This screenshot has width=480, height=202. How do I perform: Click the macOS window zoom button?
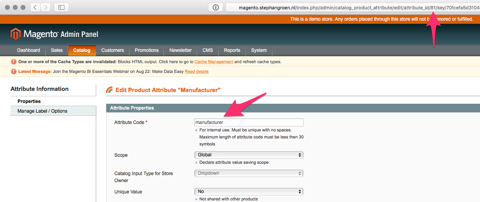pyautogui.click(x=23, y=7)
